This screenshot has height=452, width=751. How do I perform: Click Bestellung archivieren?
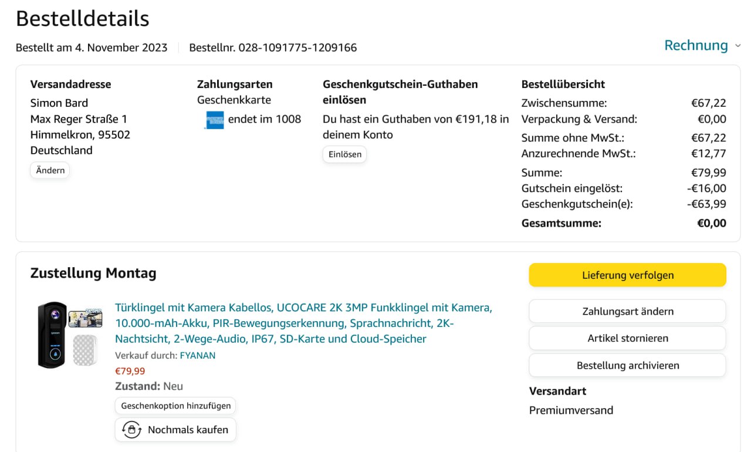627,365
